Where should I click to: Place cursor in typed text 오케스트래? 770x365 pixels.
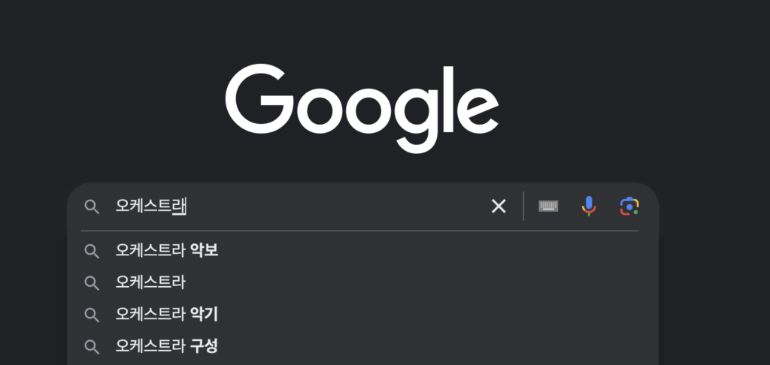point(150,206)
